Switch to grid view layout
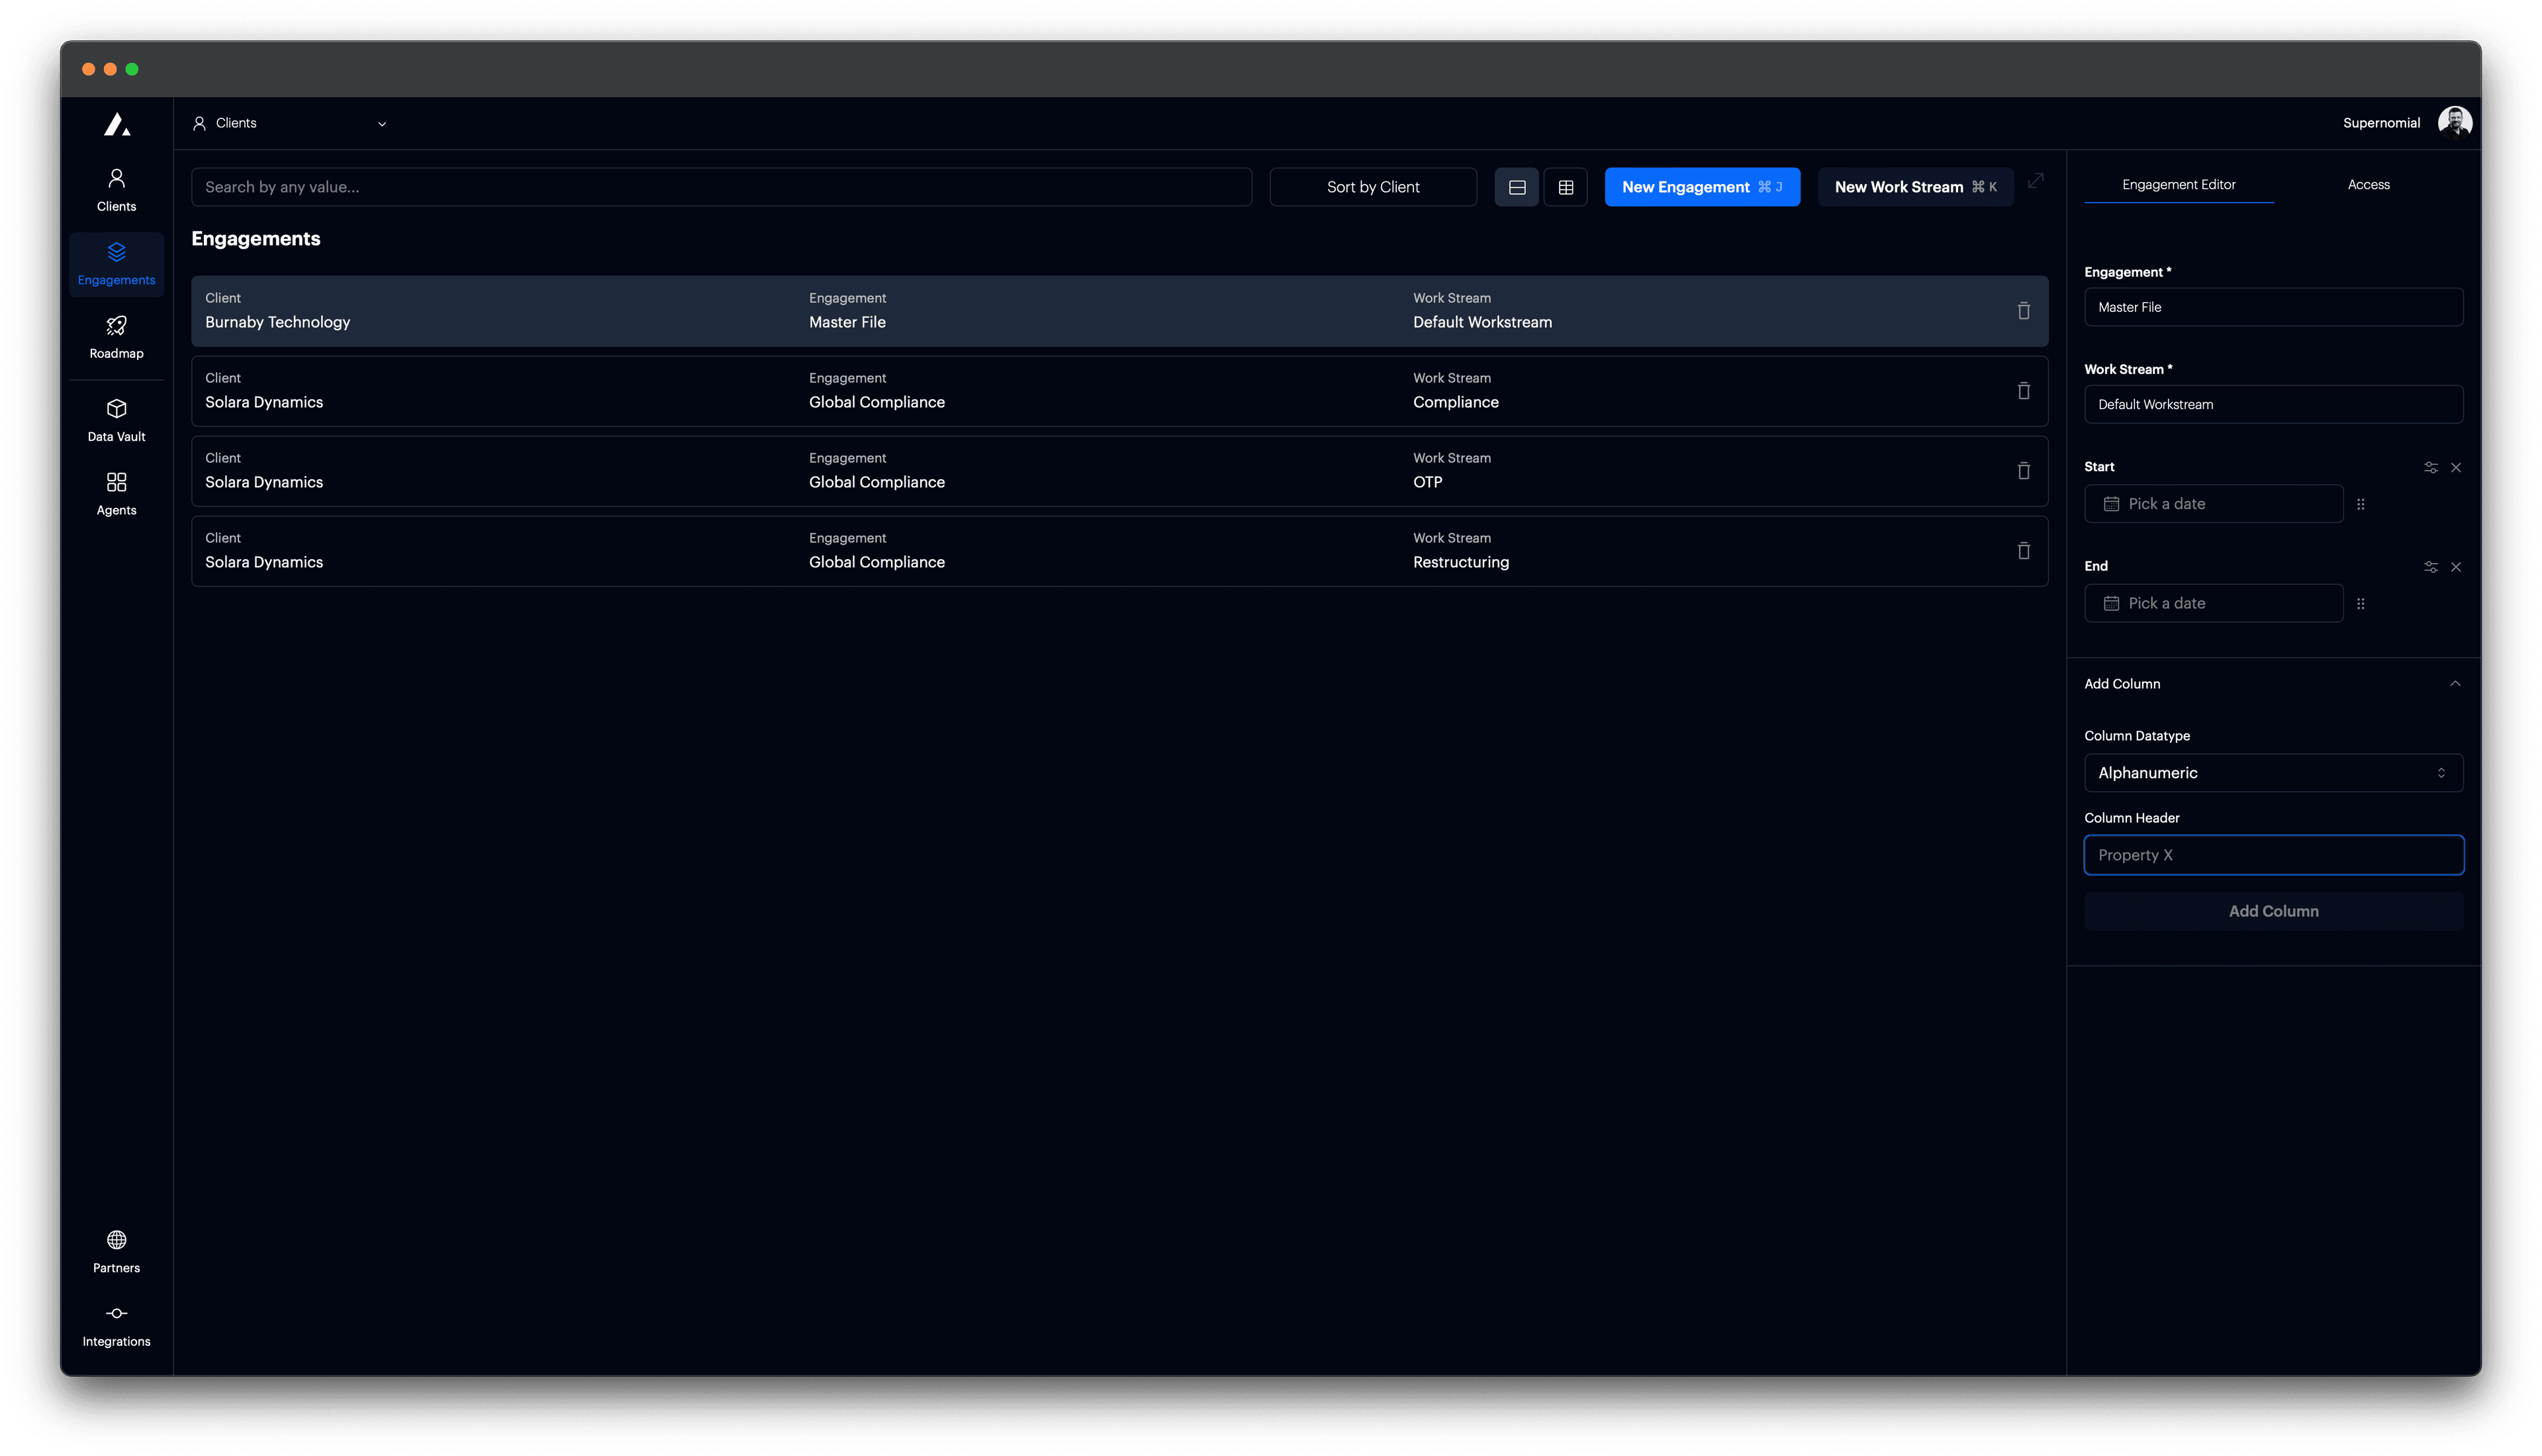The height and width of the screenshot is (1456, 2542). (x=1566, y=186)
